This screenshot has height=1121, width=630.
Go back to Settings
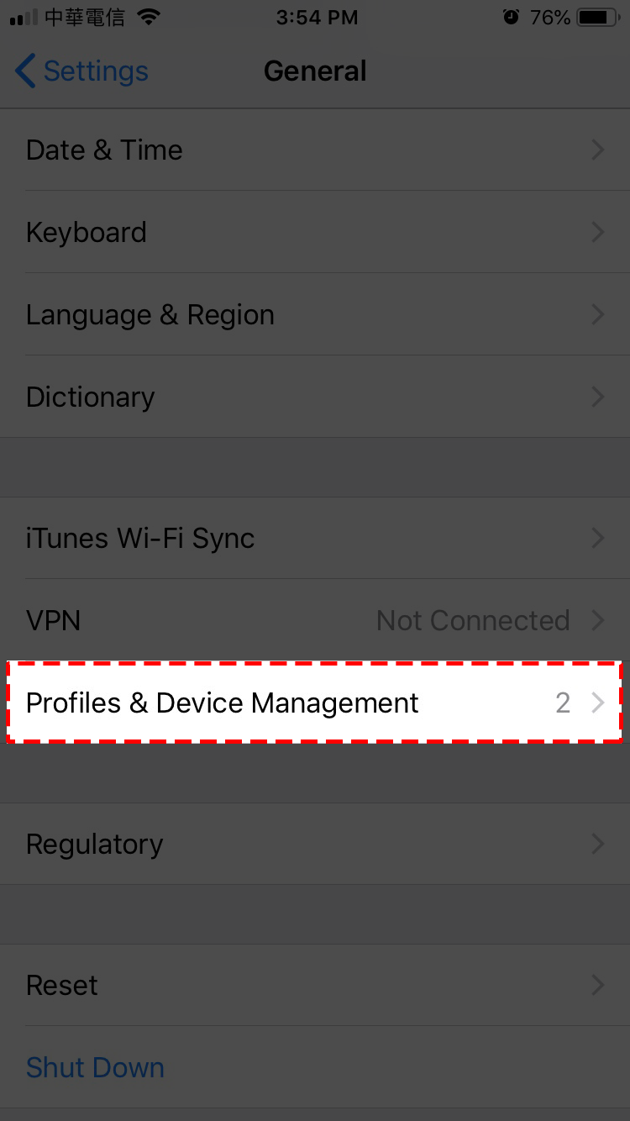tap(95, 71)
